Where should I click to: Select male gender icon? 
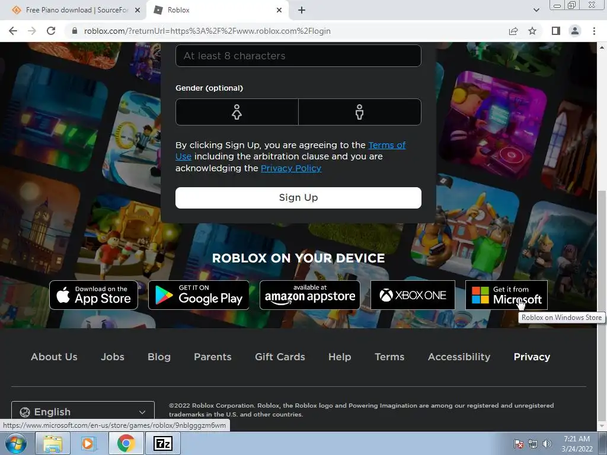(x=360, y=112)
